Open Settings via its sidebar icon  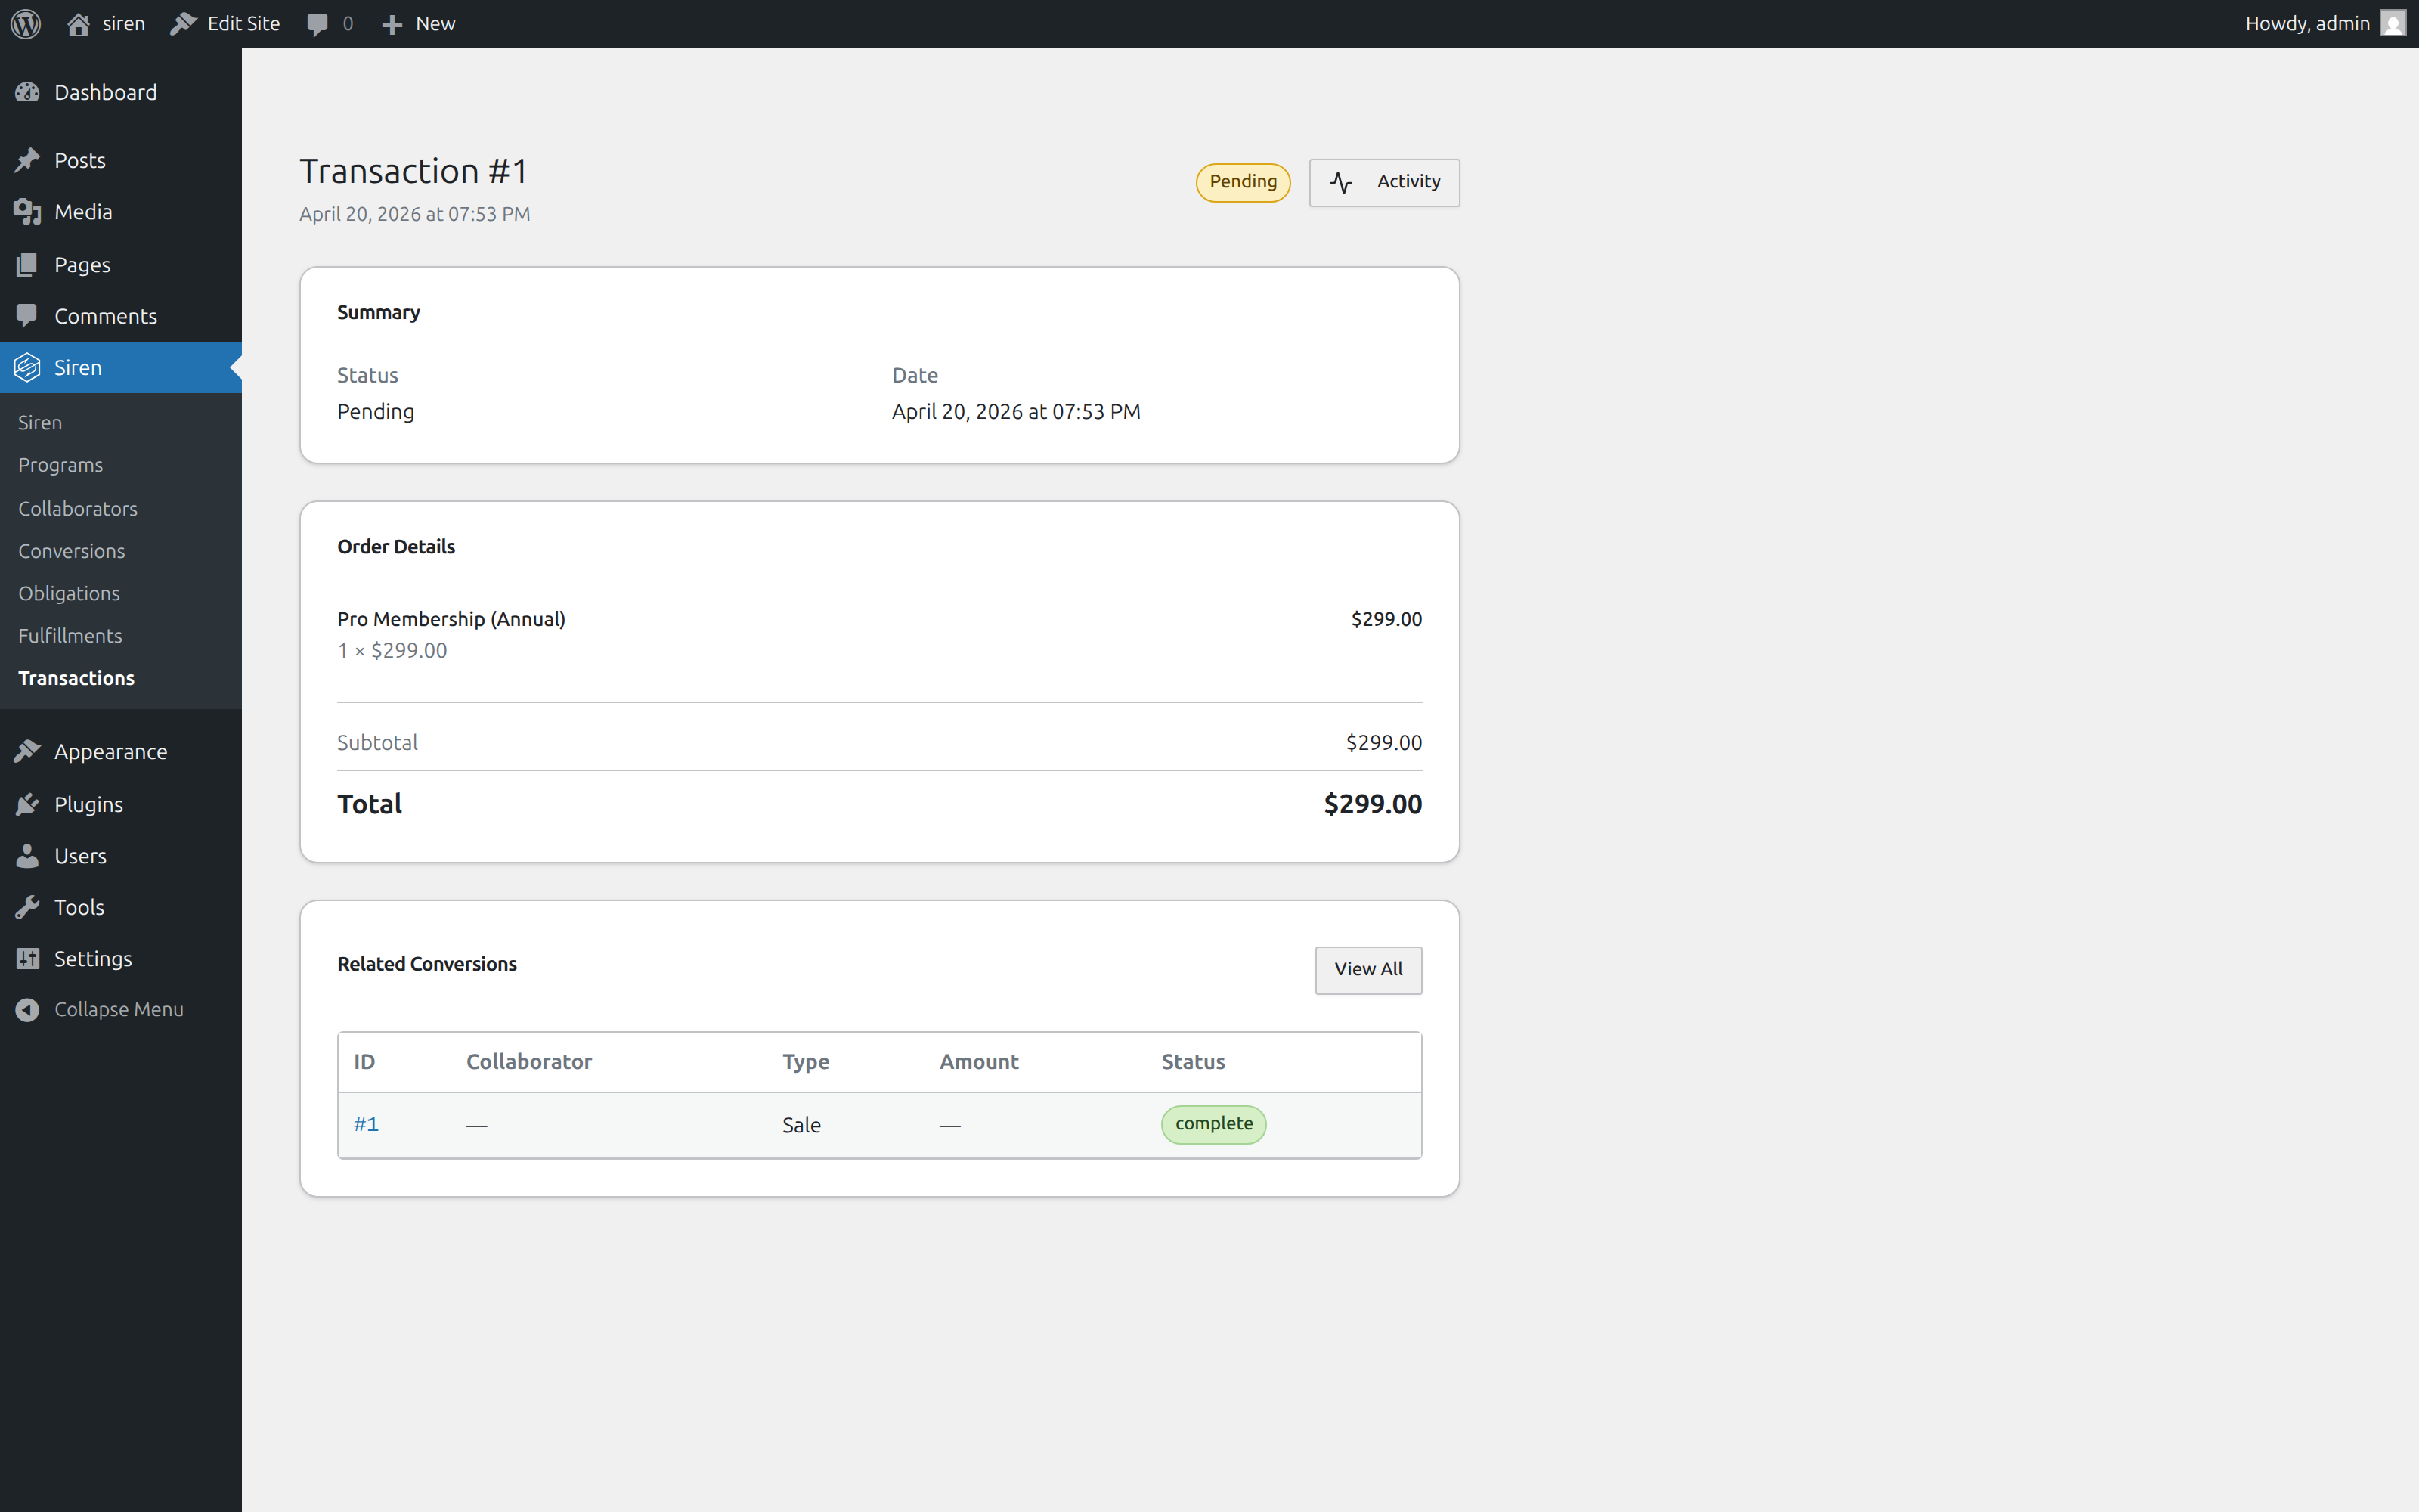pos(28,958)
